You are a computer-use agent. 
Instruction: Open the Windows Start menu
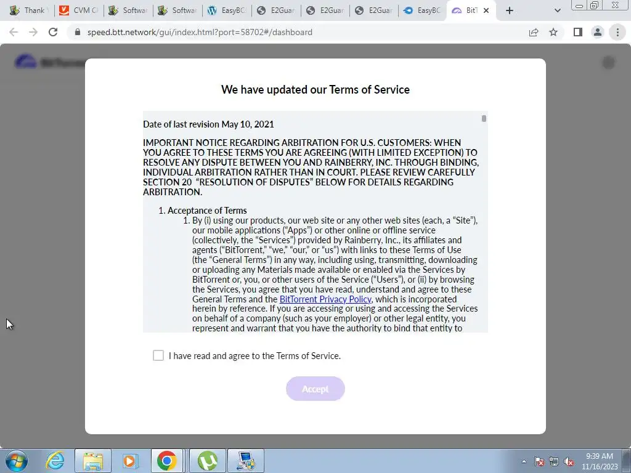[x=17, y=461]
